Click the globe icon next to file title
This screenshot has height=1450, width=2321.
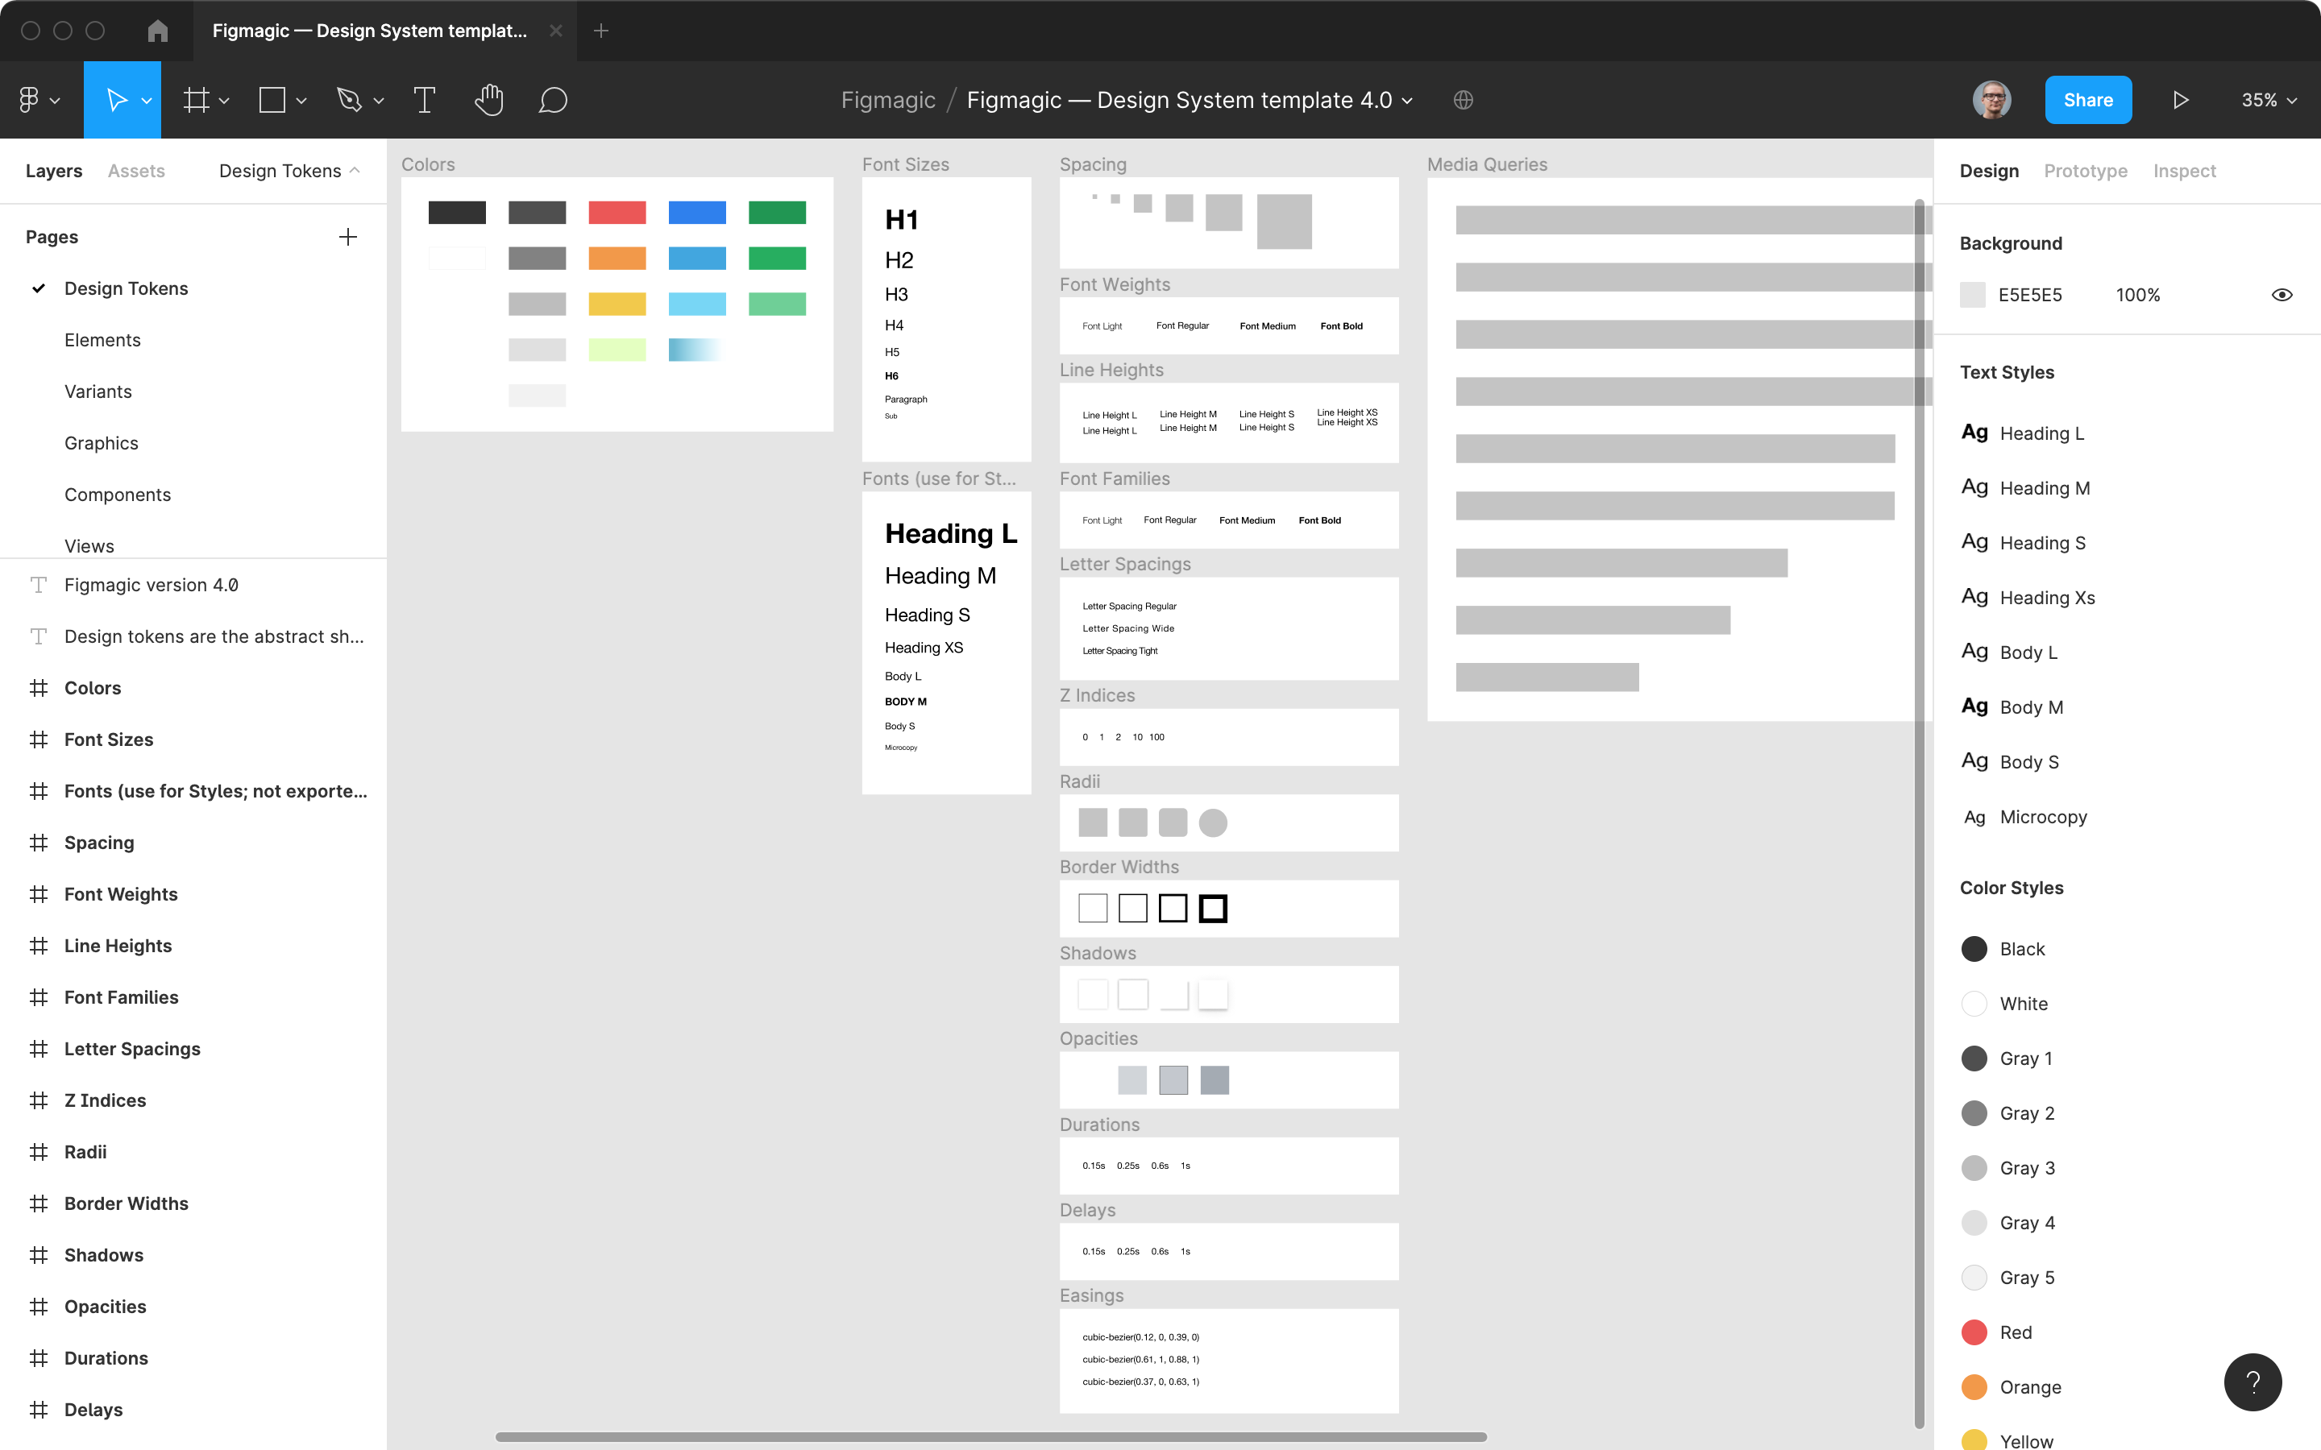pyautogui.click(x=1463, y=99)
